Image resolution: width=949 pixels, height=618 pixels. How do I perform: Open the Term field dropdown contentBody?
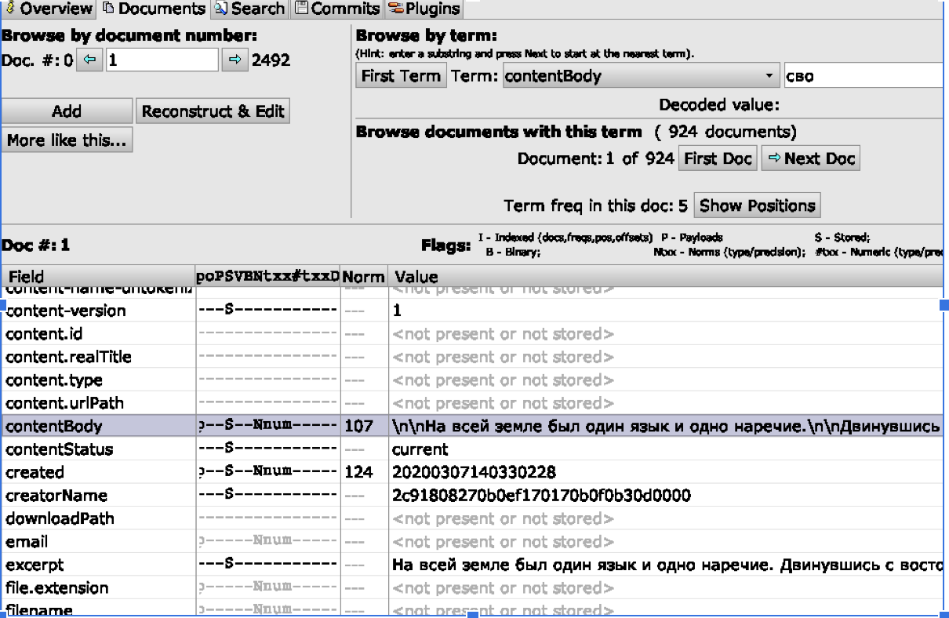tap(641, 77)
